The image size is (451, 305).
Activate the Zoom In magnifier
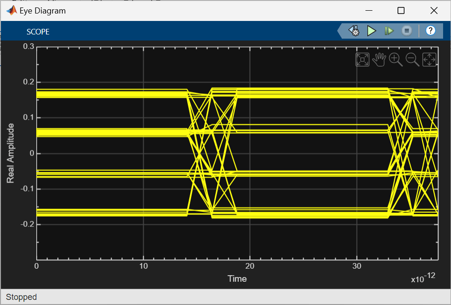pos(396,59)
